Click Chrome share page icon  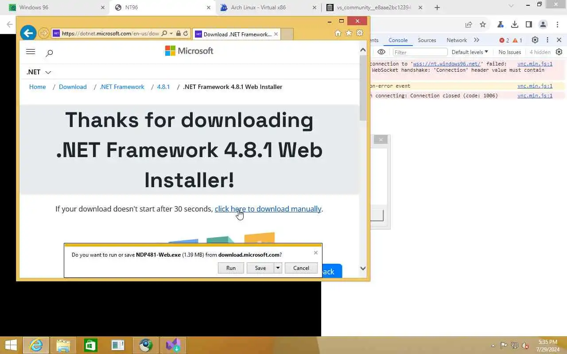tap(469, 25)
